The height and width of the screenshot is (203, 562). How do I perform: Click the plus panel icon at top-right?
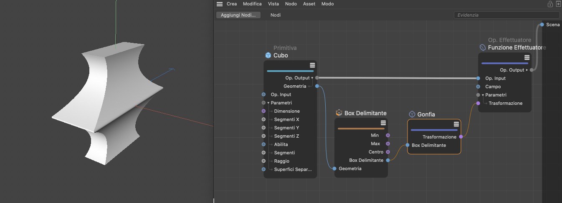558,4
